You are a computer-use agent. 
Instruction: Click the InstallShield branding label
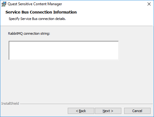(x=10, y=103)
